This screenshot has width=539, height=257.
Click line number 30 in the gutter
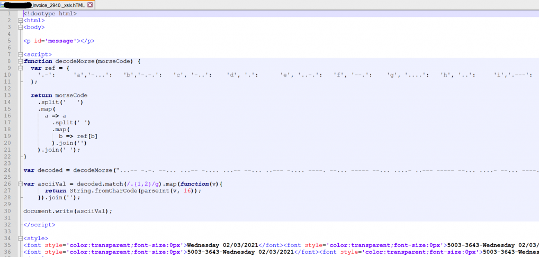point(8,211)
